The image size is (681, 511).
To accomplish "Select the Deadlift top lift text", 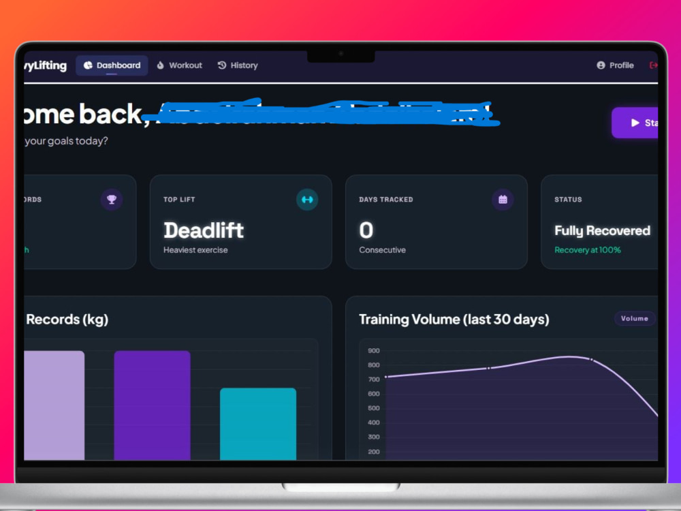I will pyautogui.click(x=203, y=230).
